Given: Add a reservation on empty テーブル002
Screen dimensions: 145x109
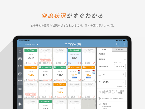Looking at the screenshot, I should (45, 56).
